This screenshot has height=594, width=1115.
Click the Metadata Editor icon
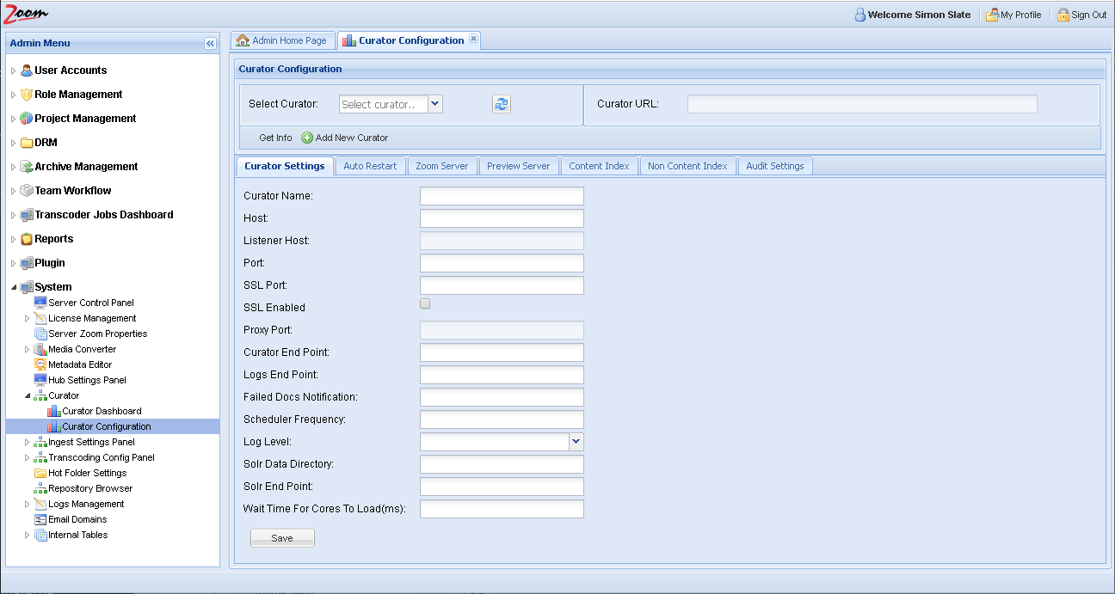[x=40, y=364]
